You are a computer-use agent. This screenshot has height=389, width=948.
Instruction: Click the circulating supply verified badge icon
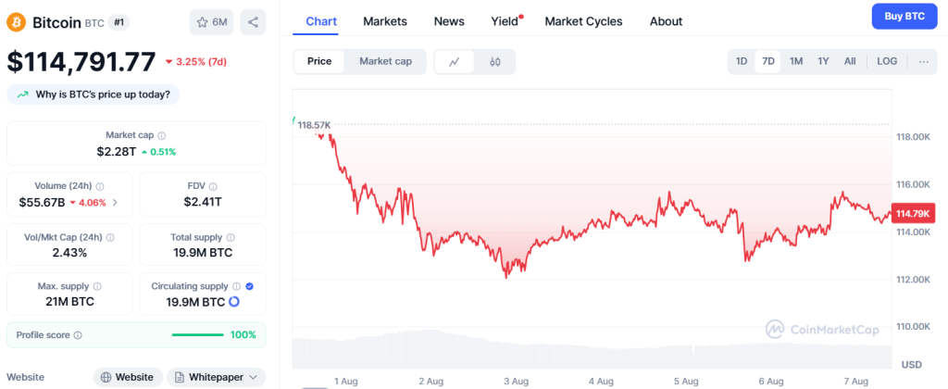click(251, 286)
